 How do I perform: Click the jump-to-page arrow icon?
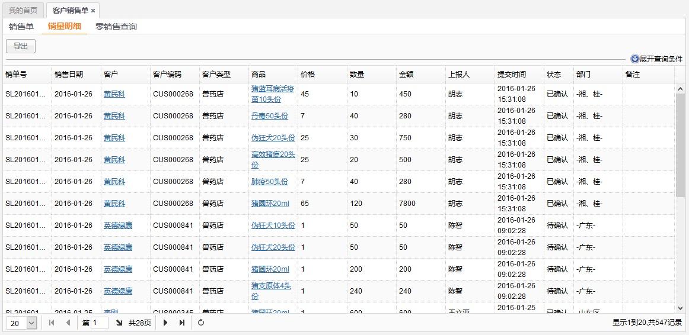point(119,323)
